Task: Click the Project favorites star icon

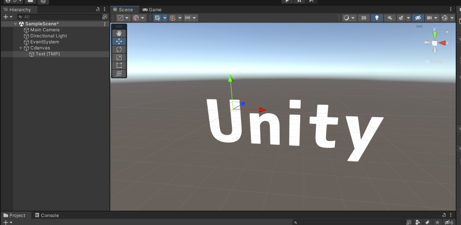Action: click(x=437, y=222)
